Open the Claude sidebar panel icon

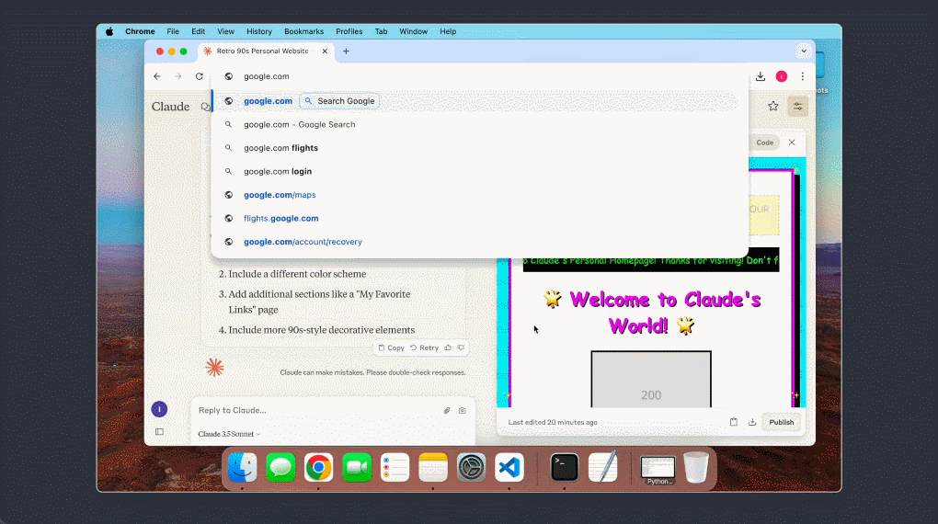[159, 432]
